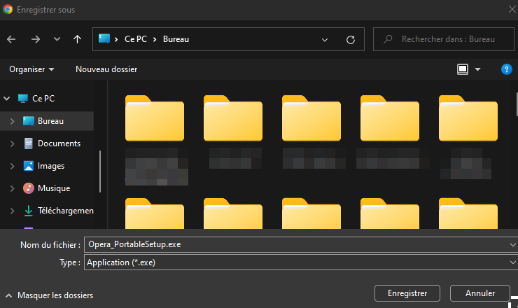Change the view layout icon
The width and height of the screenshot is (518, 308).
(463, 69)
